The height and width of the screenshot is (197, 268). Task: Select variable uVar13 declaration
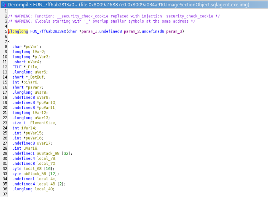click(41, 118)
